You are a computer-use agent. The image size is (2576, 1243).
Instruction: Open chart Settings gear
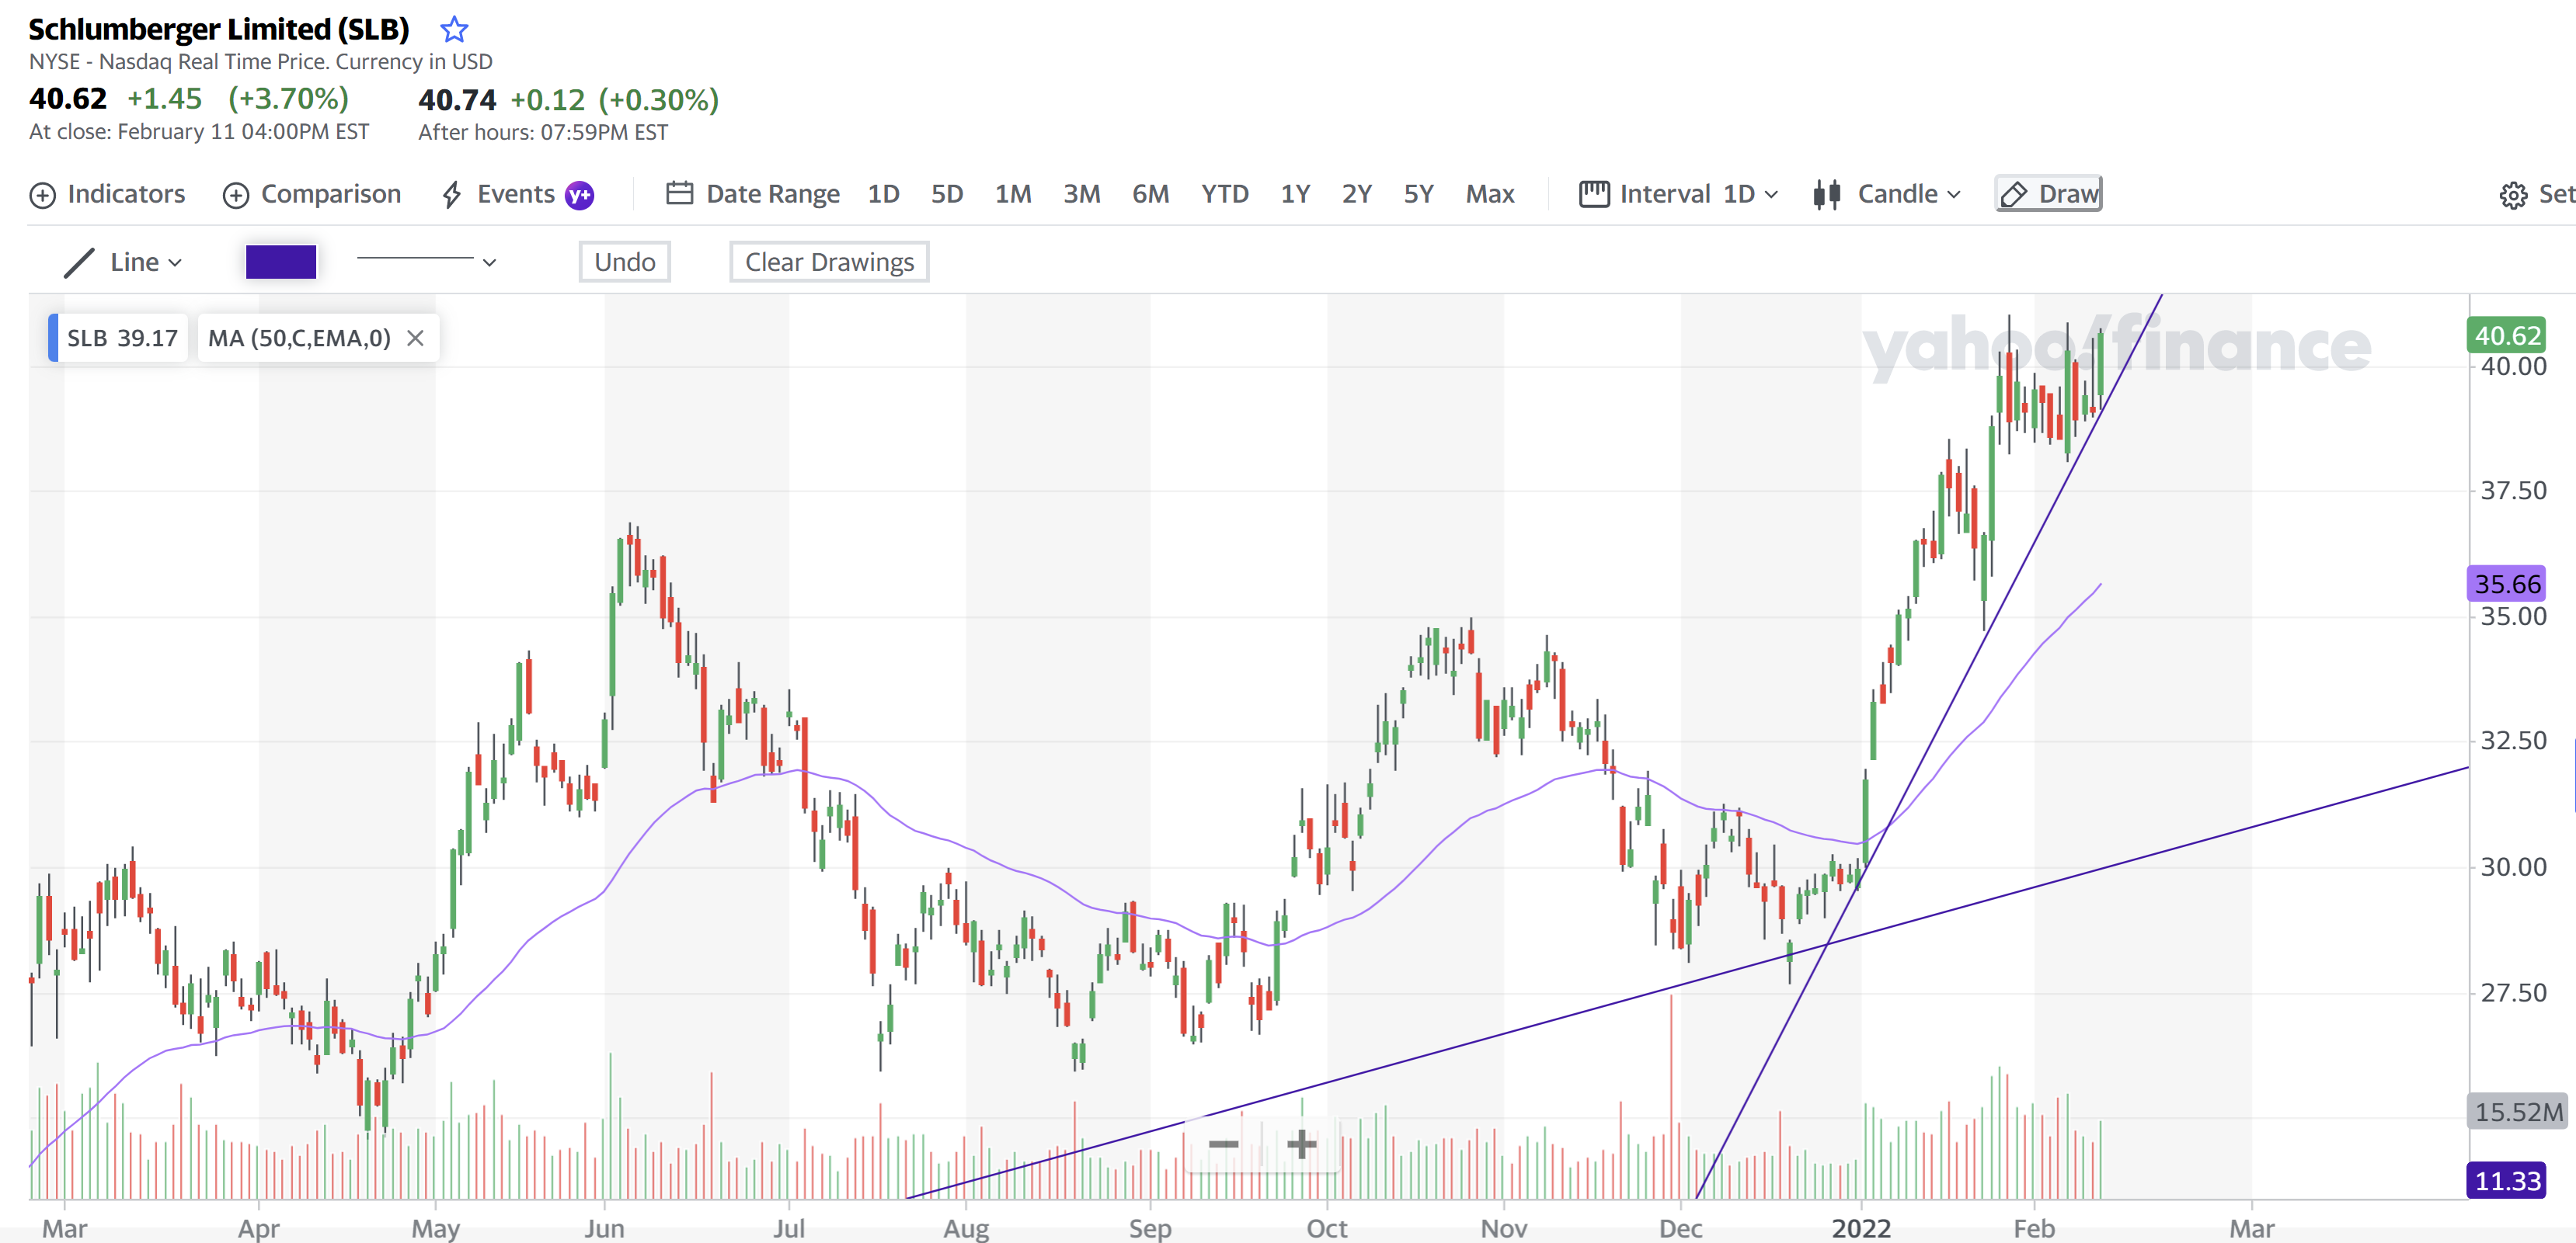2513,195
